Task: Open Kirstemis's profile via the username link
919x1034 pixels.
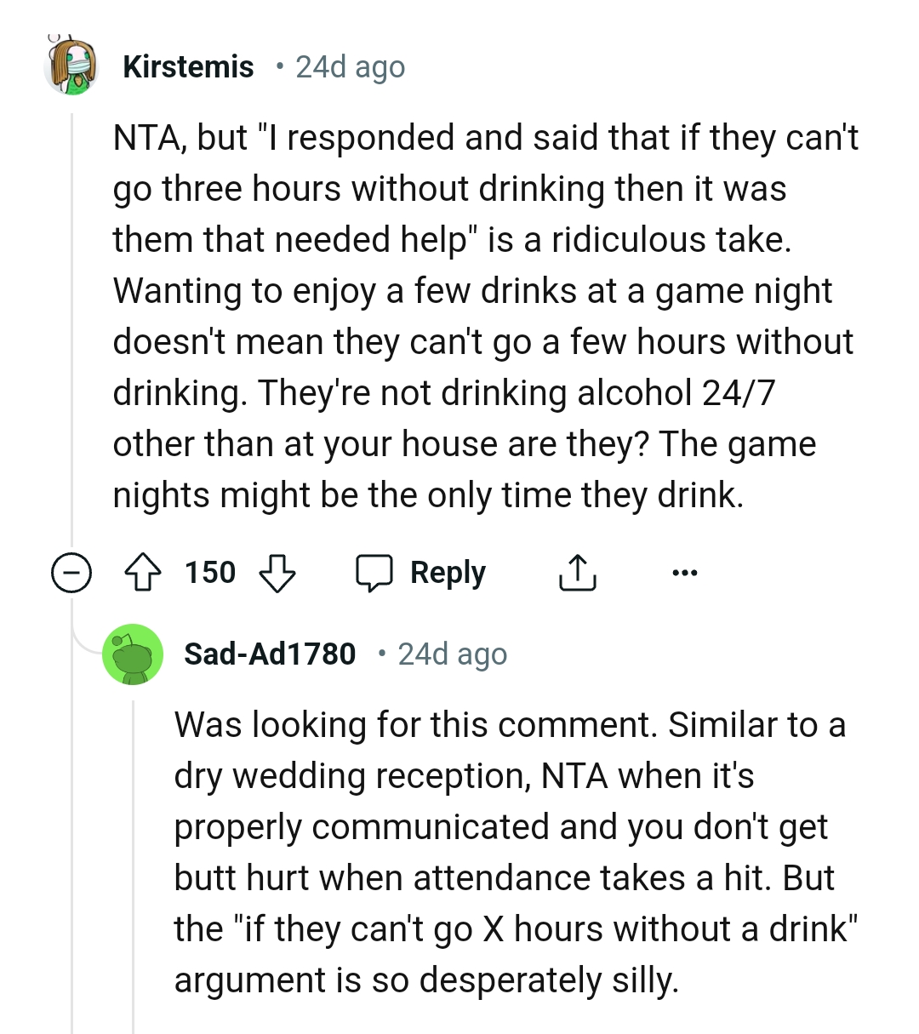Action: pyautogui.click(x=188, y=66)
